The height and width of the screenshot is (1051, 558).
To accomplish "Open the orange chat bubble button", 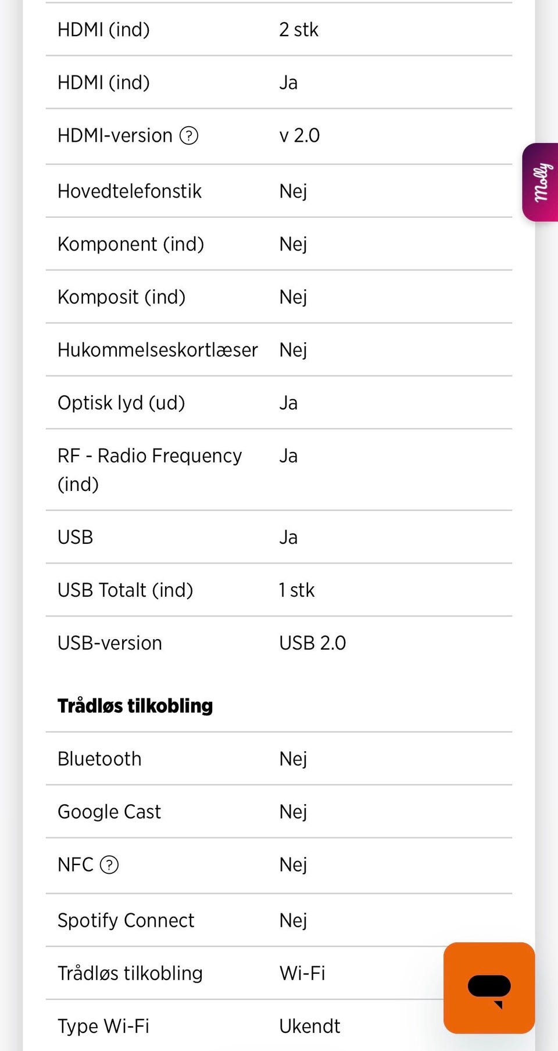I will [489, 988].
